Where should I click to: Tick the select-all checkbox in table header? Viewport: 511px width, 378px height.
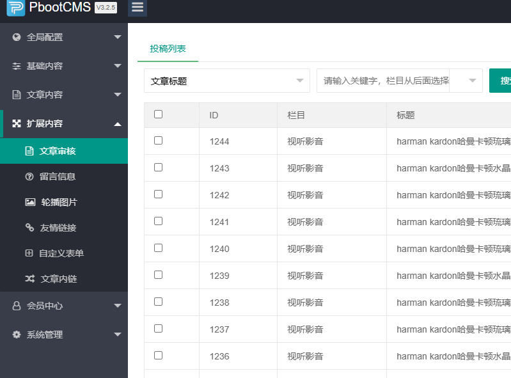pyautogui.click(x=159, y=114)
